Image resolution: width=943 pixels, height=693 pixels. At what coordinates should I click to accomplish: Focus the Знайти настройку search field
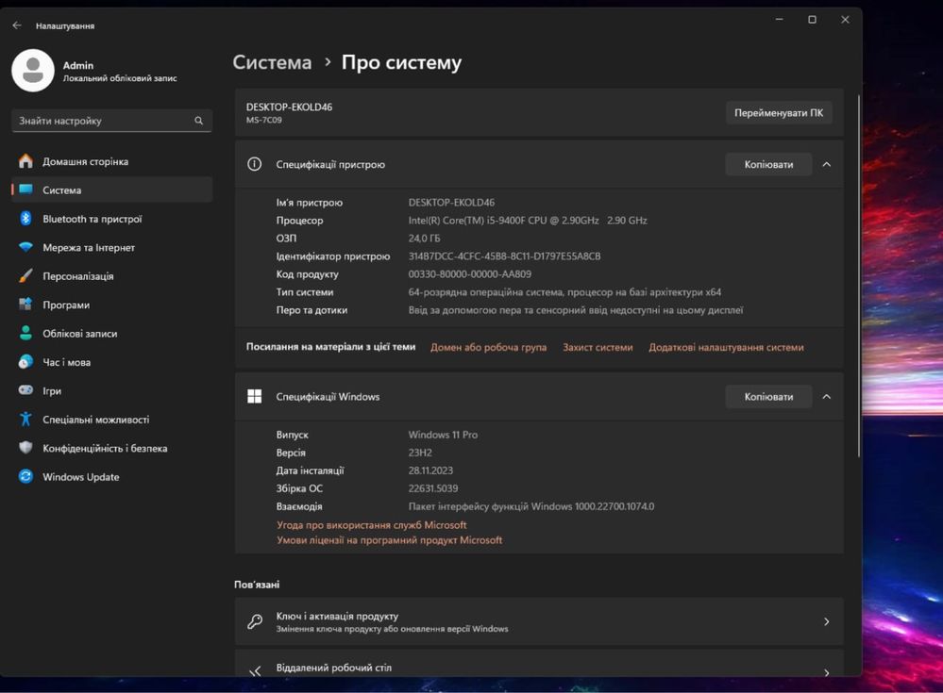[x=112, y=121]
